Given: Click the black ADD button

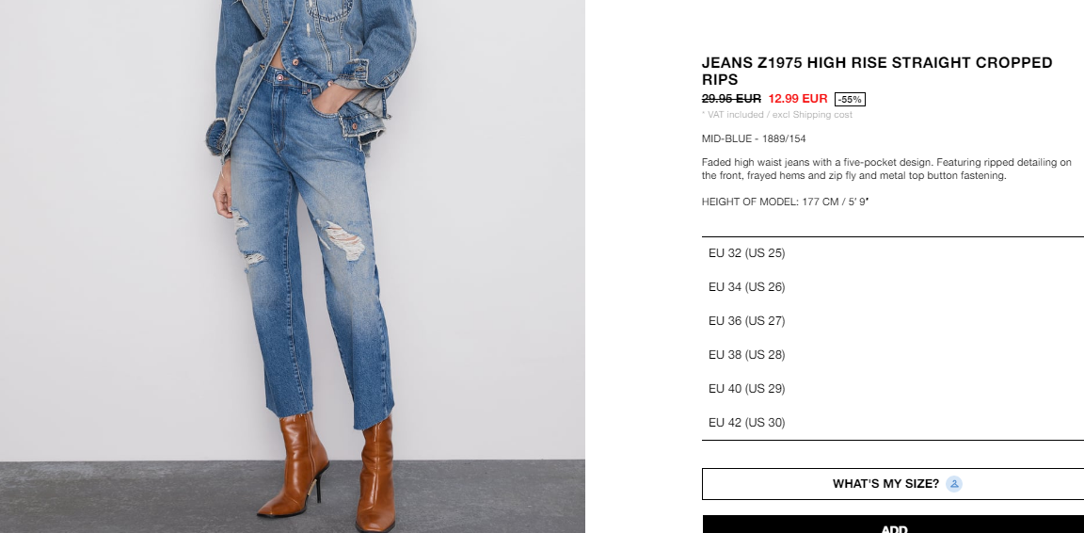Looking at the screenshot, I should (893, 524).
